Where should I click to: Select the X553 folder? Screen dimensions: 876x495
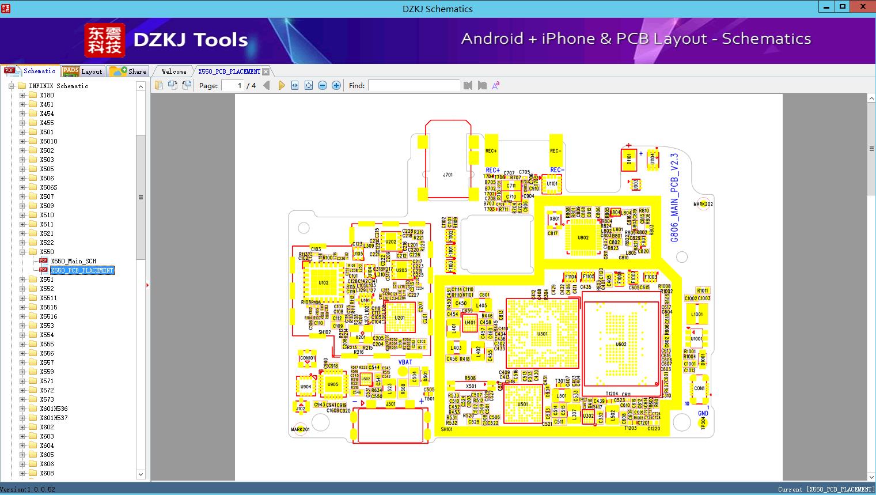pos(47,326)
